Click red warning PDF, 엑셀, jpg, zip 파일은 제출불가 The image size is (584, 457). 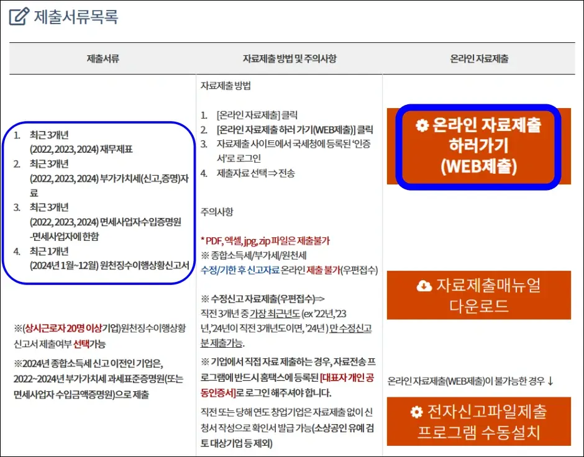[x=265, y=241]
